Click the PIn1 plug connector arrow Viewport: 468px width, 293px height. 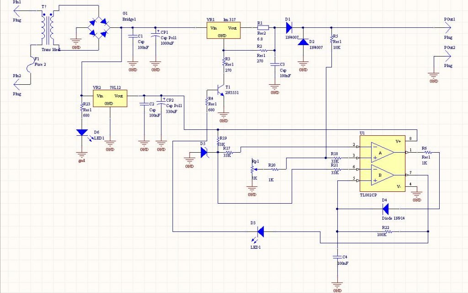click(x=17, y=11)
